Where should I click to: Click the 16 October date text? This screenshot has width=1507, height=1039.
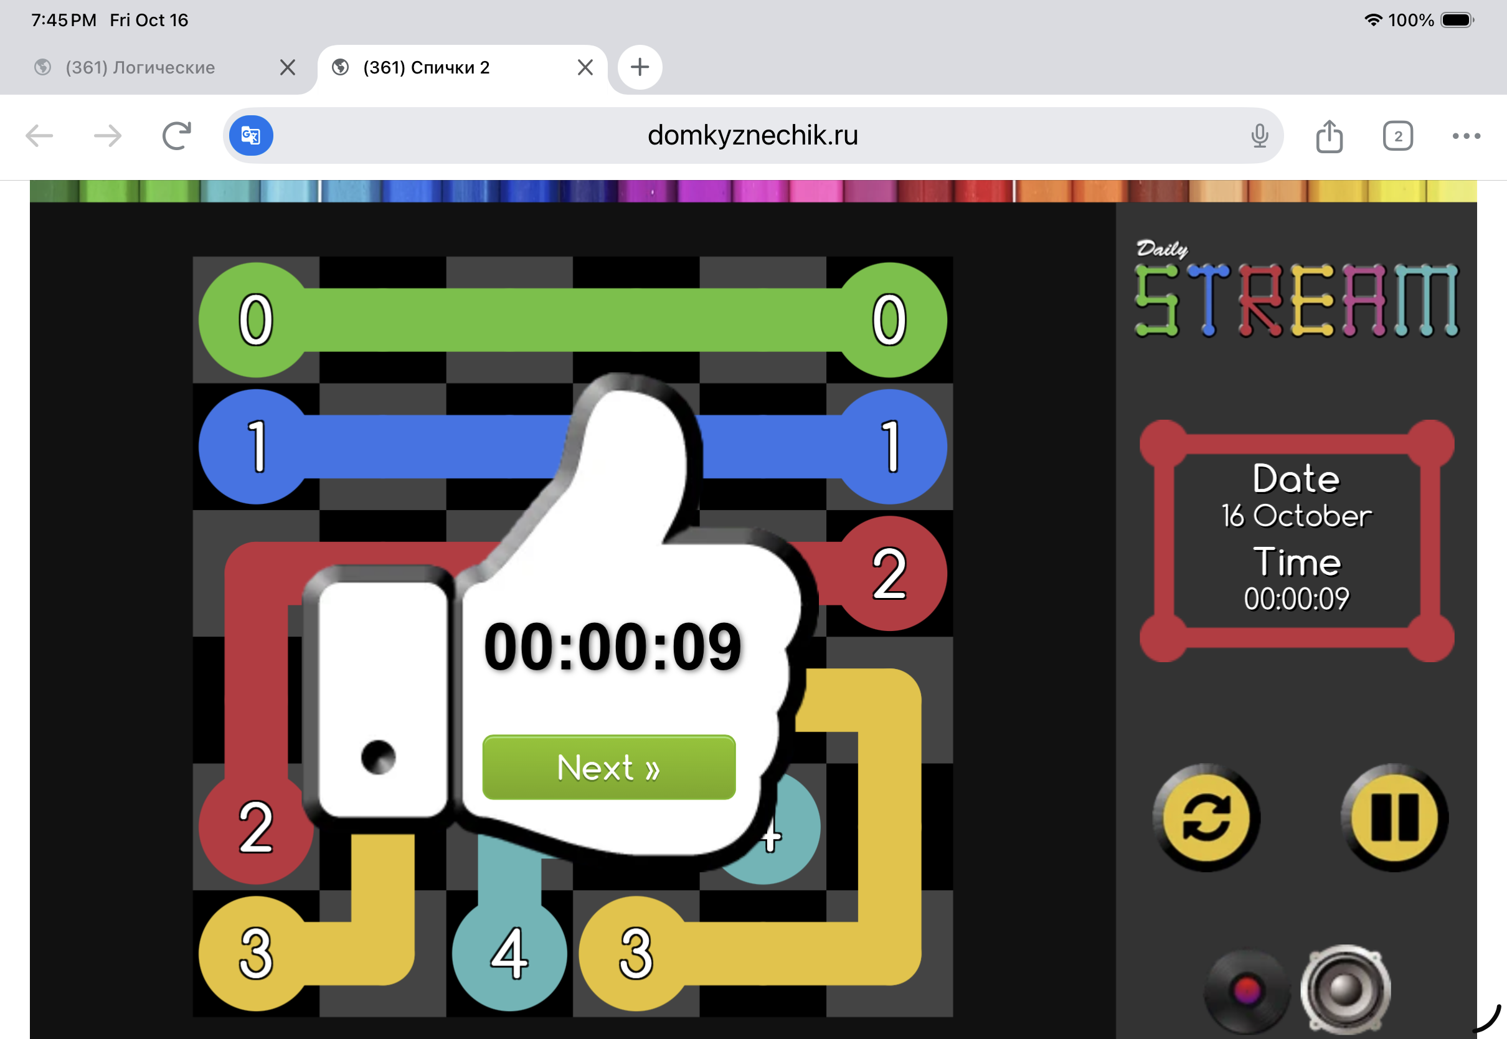click(x=1296, y=516)
